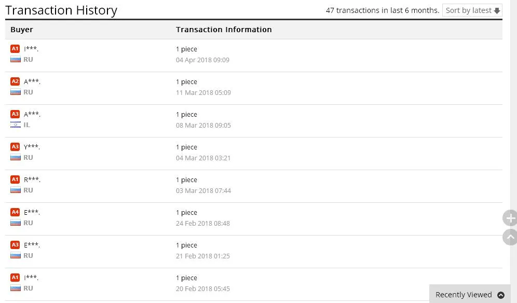Click the Israel flag icon next to IL
517x303 pixels.
[x=16, y=125]
